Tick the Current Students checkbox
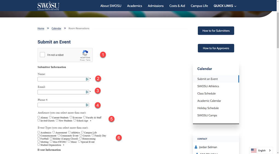 [50, 117]
